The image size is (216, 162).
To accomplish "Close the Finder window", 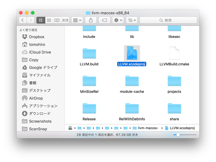I will (x=21, y=13).
